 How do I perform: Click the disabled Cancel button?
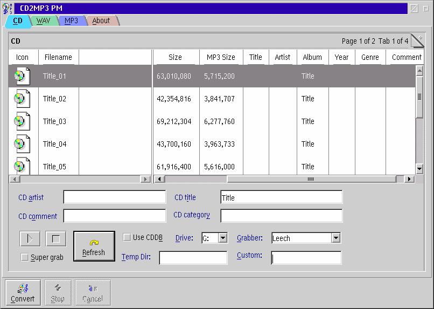[x=93, y=293]
